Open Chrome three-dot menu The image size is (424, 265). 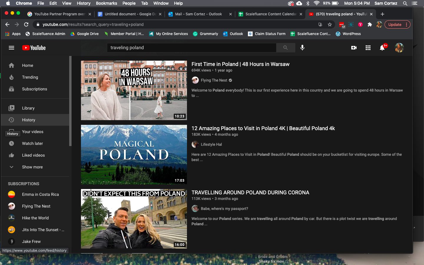(407, 24)
